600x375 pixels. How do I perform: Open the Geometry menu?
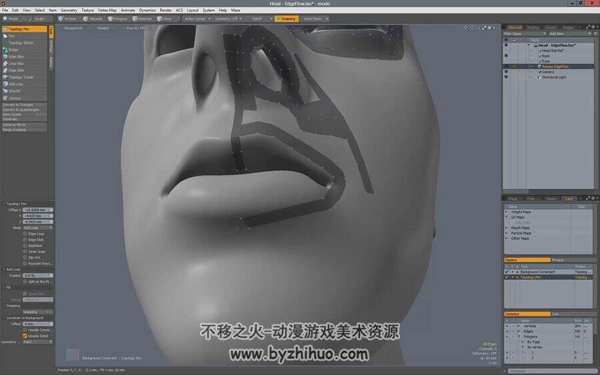(x=69, y=10)
